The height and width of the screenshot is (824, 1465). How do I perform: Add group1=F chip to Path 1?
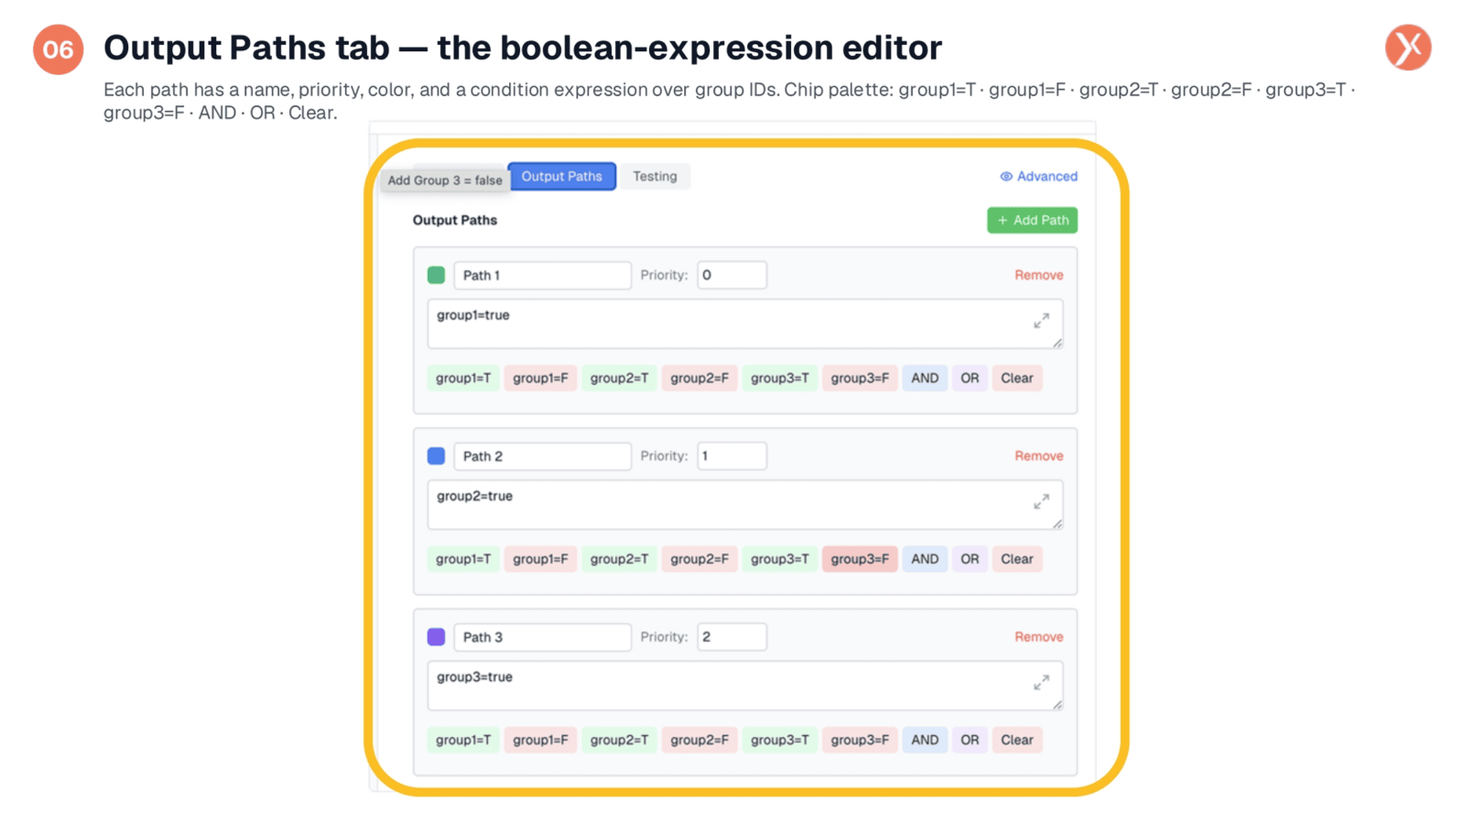click(540, 378)
